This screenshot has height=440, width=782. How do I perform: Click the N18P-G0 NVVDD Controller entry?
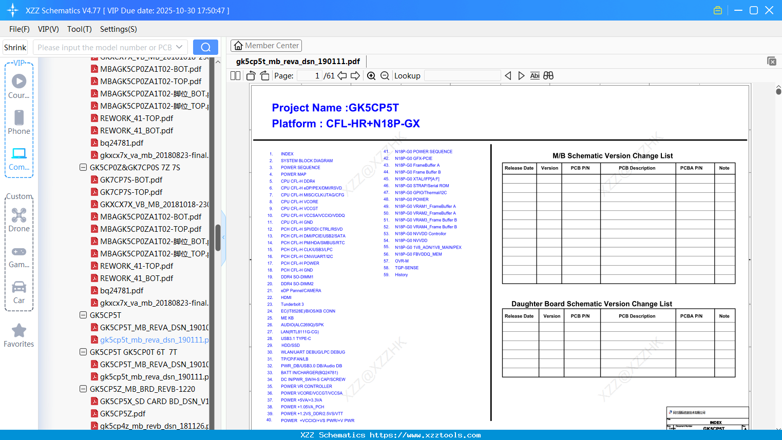421,234
